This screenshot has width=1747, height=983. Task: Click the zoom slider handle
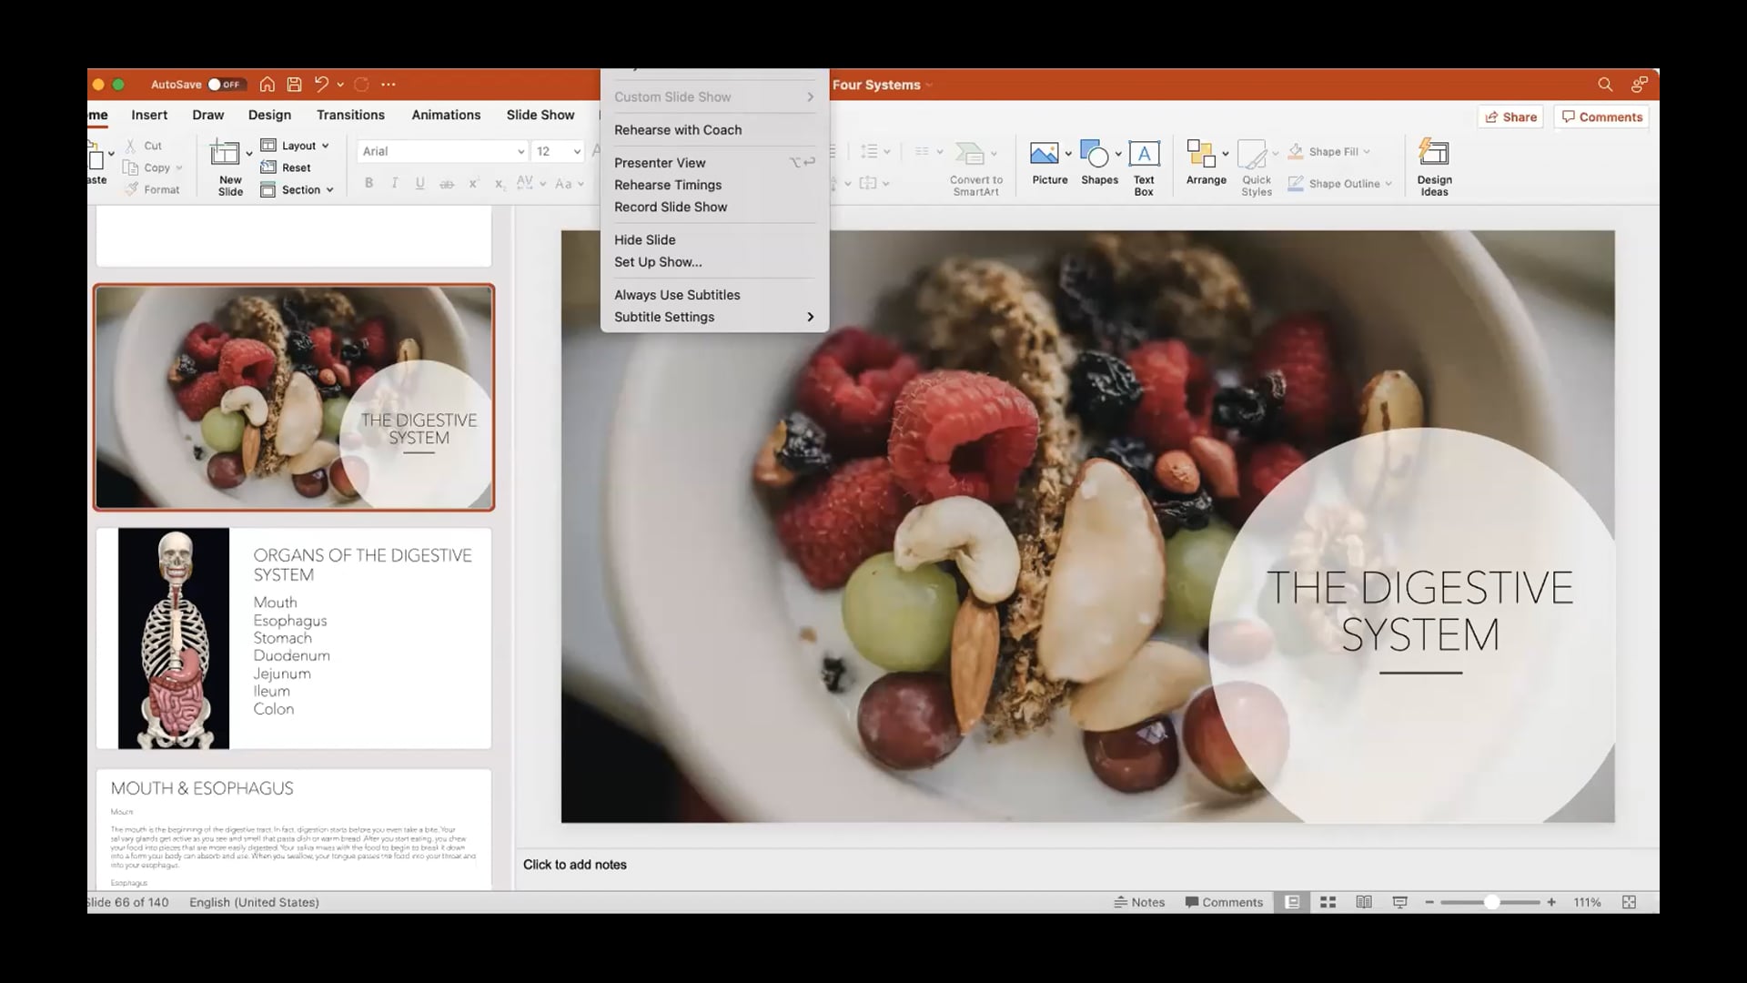pos(1491,902)
